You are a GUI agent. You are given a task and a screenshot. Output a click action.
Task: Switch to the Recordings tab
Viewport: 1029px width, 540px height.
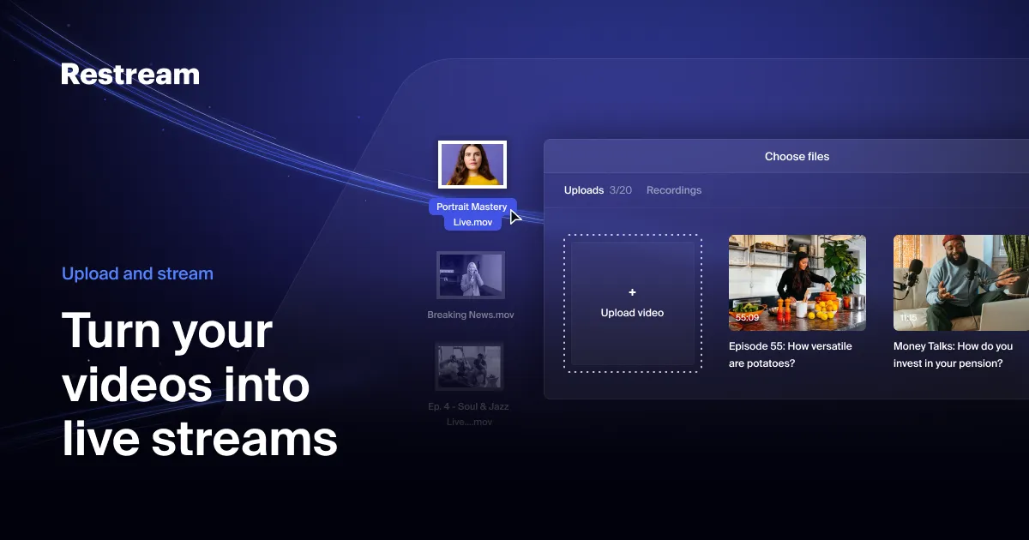[674, 190]
